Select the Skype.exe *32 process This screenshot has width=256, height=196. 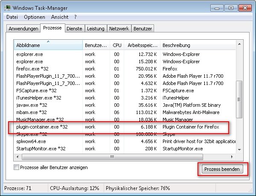[x=125, y=134]
